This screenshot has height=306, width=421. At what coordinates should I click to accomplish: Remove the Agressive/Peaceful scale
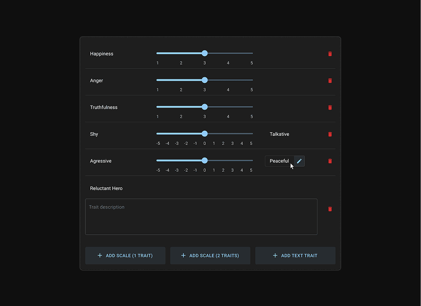tap(330, 161)
